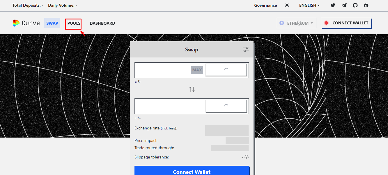388x175 pixels.
Task: Toggle light/dark theme sun icon
Action: [x=287, y=5]
